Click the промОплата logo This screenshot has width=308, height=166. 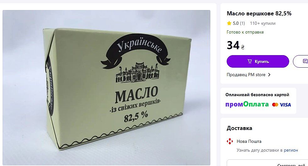point(247,104)
